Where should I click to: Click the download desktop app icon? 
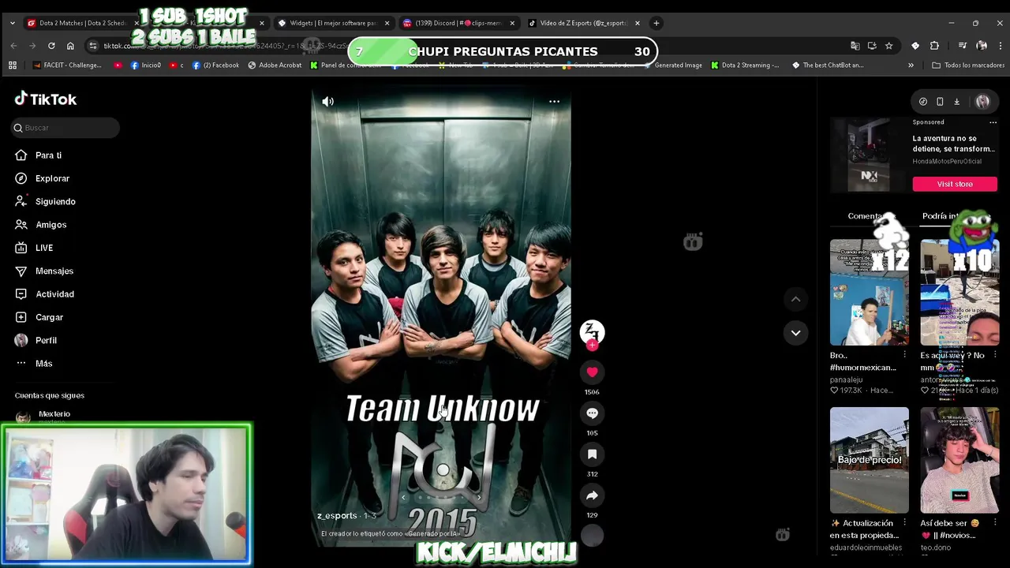click(956, 102)
